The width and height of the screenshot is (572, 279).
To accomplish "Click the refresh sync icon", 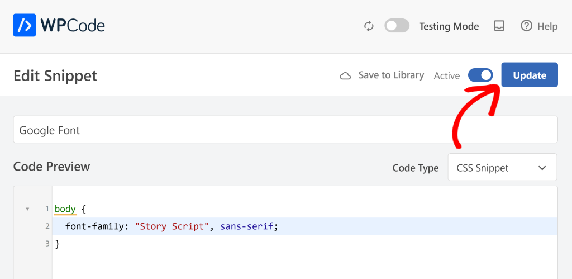I will pyautogui.click(x=369, y=26).
